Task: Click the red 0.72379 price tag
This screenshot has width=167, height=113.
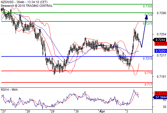Action: pos(161,44)
